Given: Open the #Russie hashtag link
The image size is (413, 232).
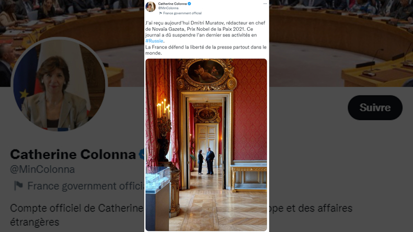Looking at the screenshot, I should click(154, 41).
